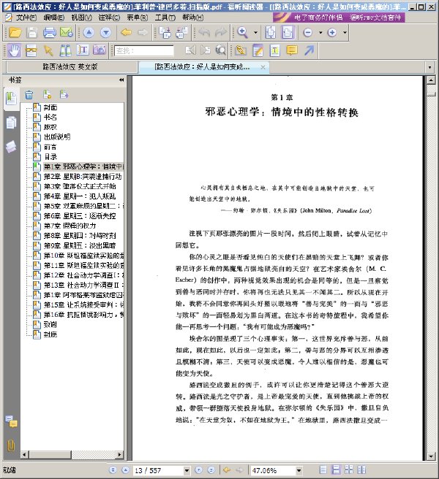Open the 注释(C) menu
The height and width of the screenshot is (479, 439).
point(109,18)
